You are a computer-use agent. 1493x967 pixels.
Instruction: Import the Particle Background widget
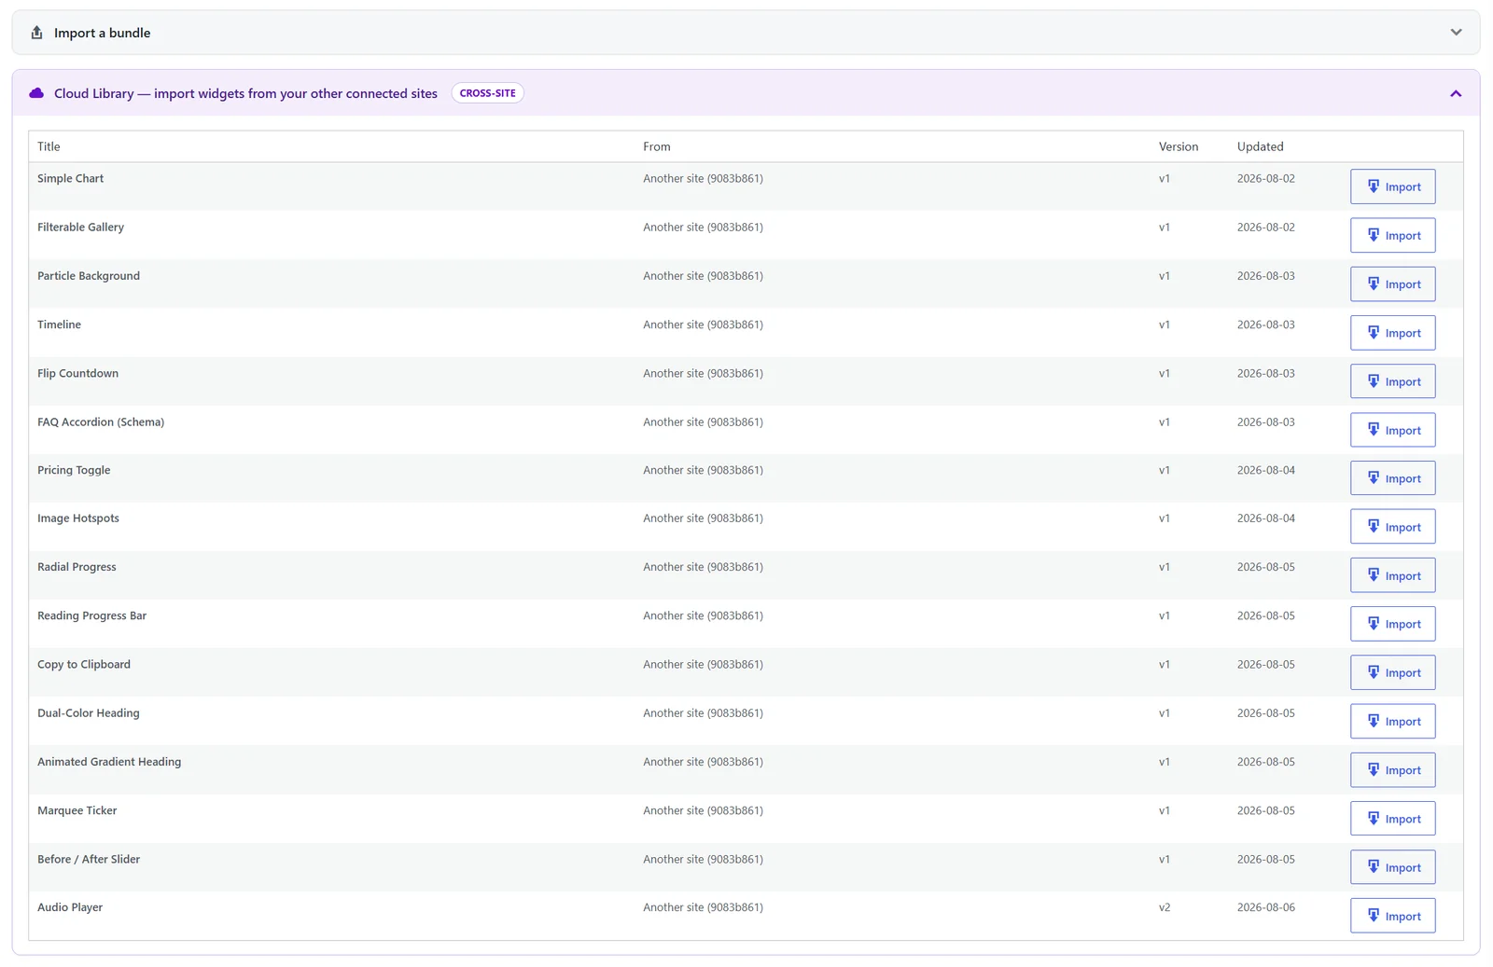(x=1392, y=284)
